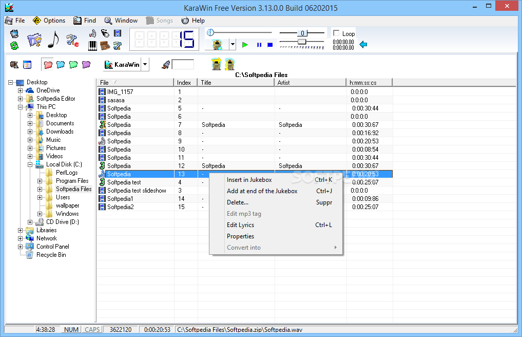The height and width of the screenshot is (337, 522).
Task: Open the Help menu
Action: pyautogui.click(x=193, y=21)
